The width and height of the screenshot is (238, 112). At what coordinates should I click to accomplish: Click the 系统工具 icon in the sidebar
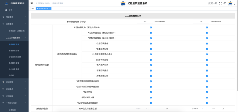[3, 89]
